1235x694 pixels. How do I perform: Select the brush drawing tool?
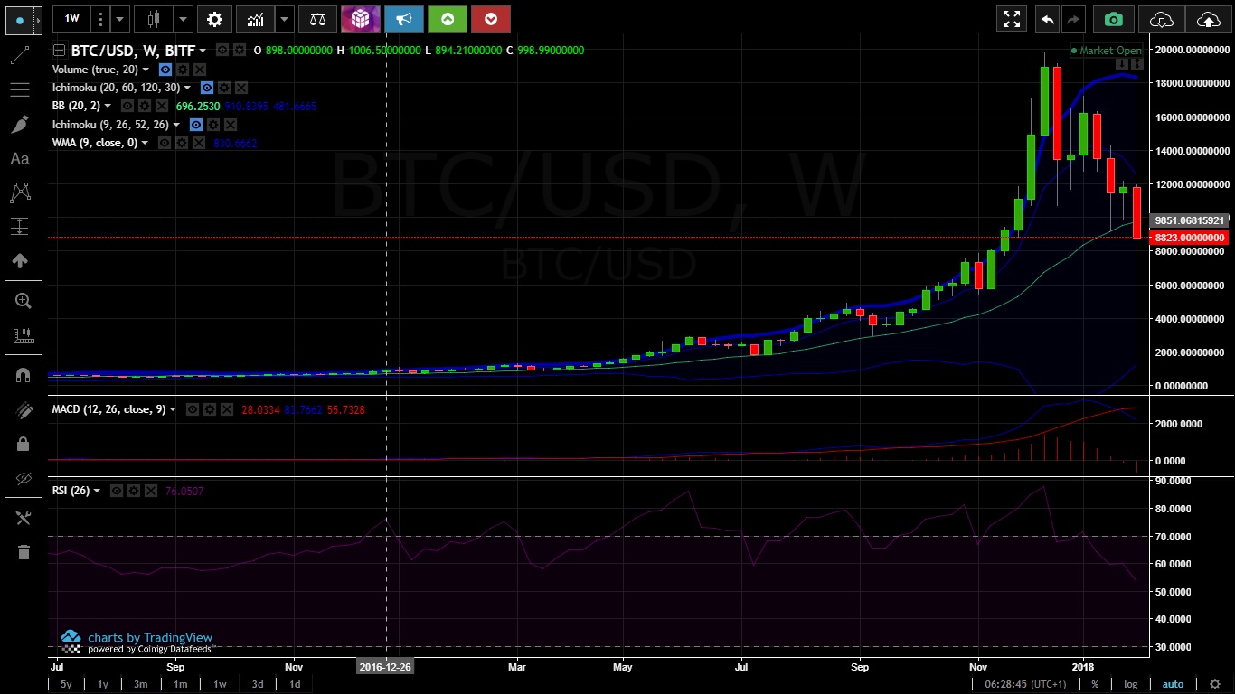tap(20, 125)
